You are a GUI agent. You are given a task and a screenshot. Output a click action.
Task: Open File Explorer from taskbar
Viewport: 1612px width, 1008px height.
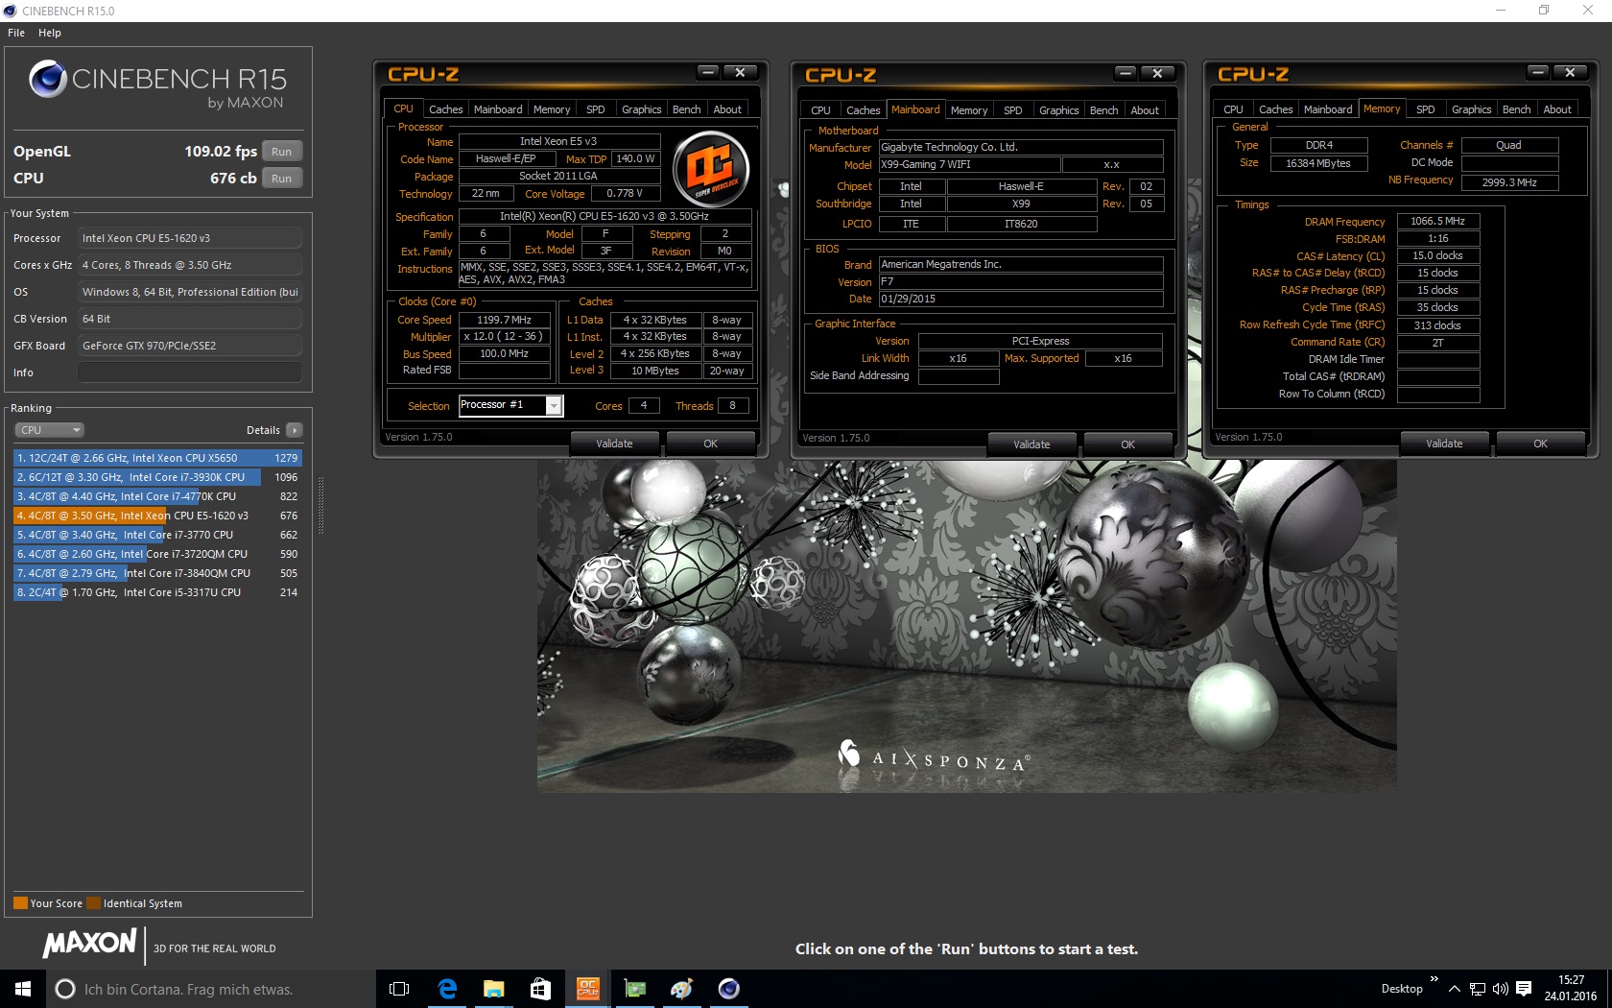[x=493, y=988]
